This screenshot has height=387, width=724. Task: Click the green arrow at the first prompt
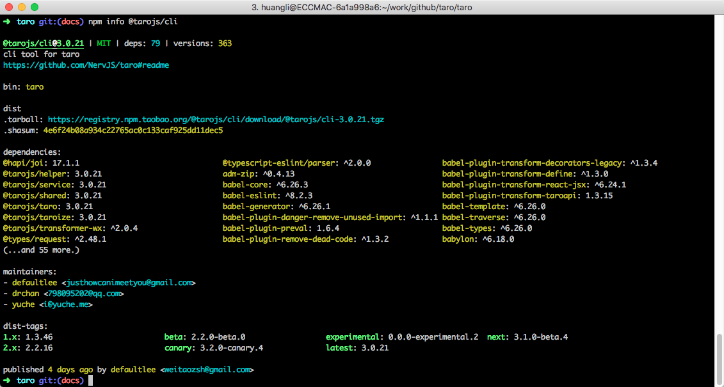(x=7, y=22)
